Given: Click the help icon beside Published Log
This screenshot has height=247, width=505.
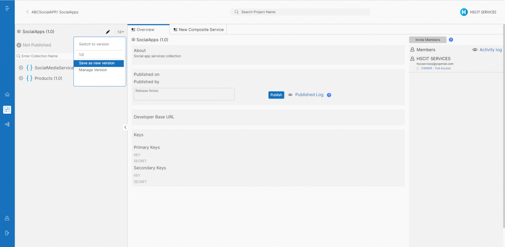Looking at the screenshot, I should pos(329,95).
